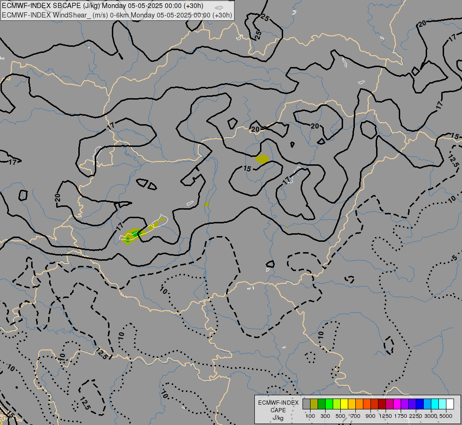Click the ECMWF-INDEX SBCAPE title line

102,6
